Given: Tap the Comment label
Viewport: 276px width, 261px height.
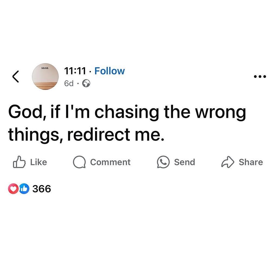Looking at the screenshot, I should click(110, 162).
